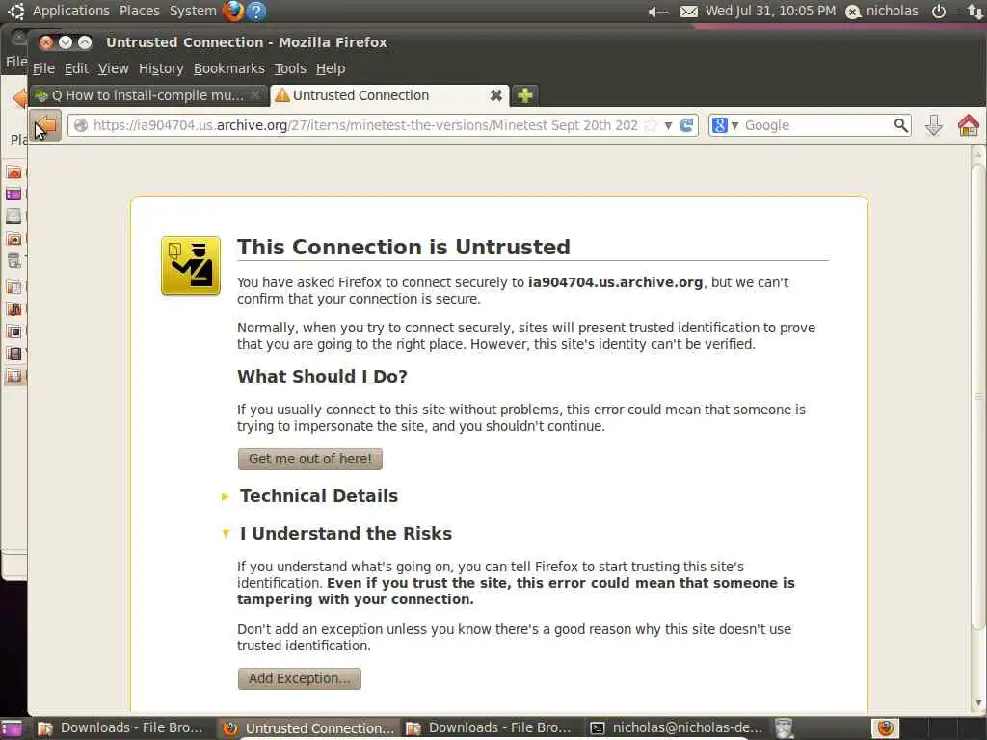Focus the archive.org URL address field
The image size is (987, 740).
tap(365, 125)
